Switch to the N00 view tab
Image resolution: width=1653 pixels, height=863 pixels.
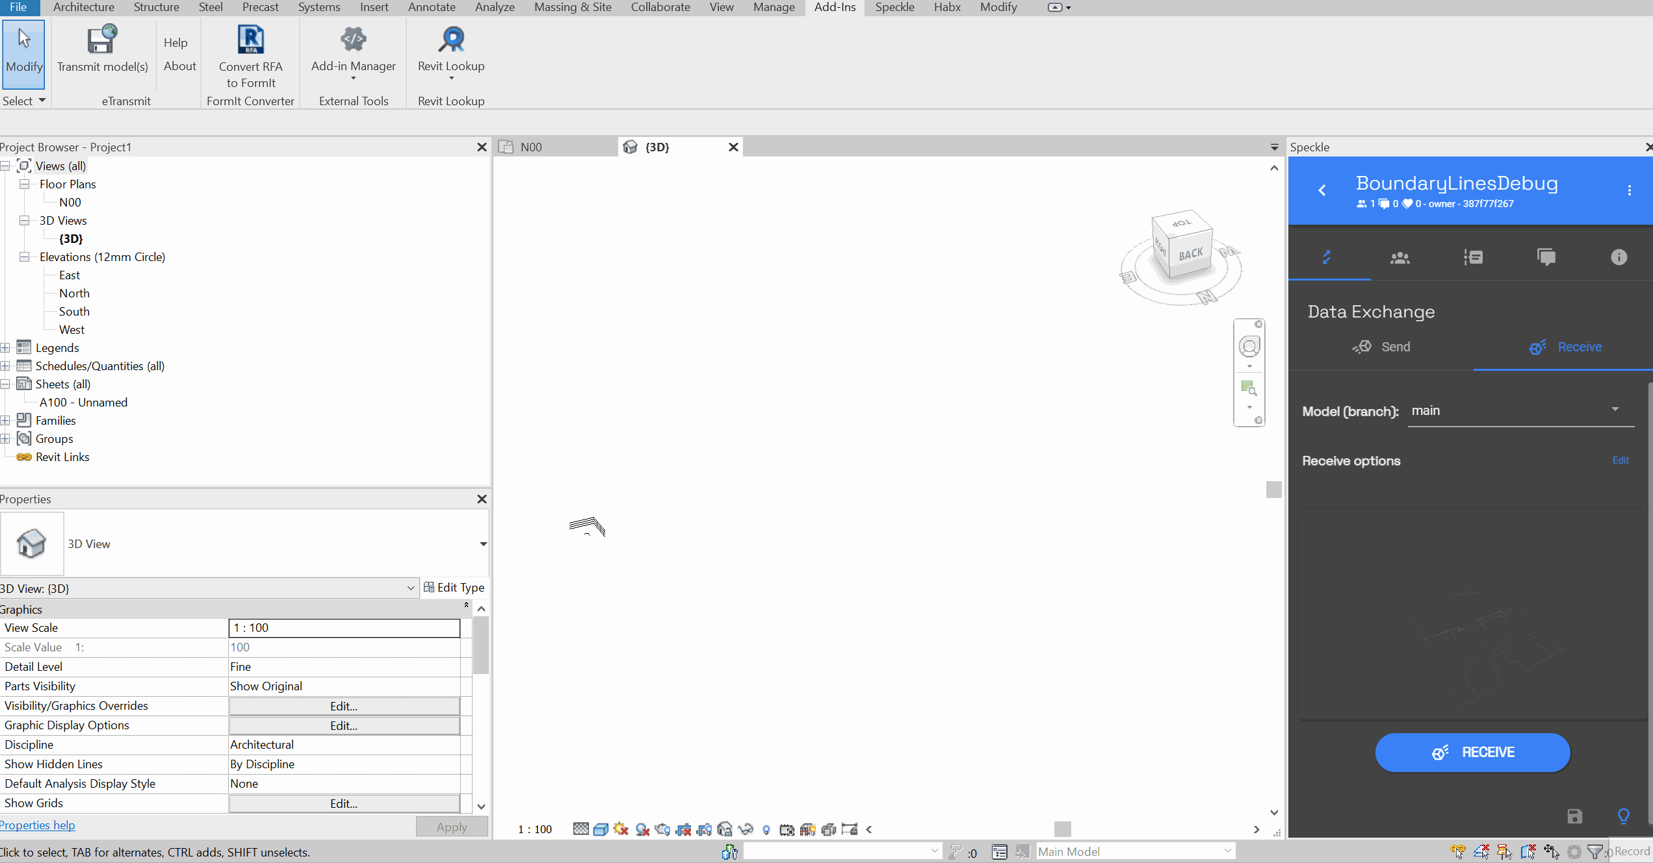[531, 147]
